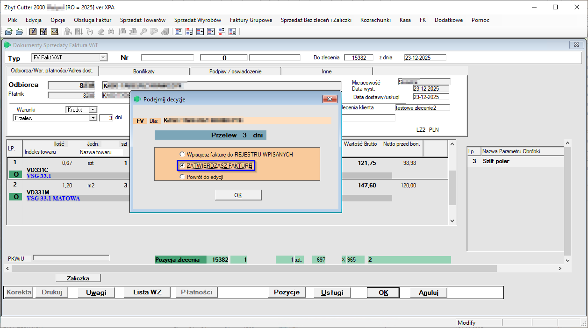Close the Podejmij decyzję dialog

tap(330, 99)
